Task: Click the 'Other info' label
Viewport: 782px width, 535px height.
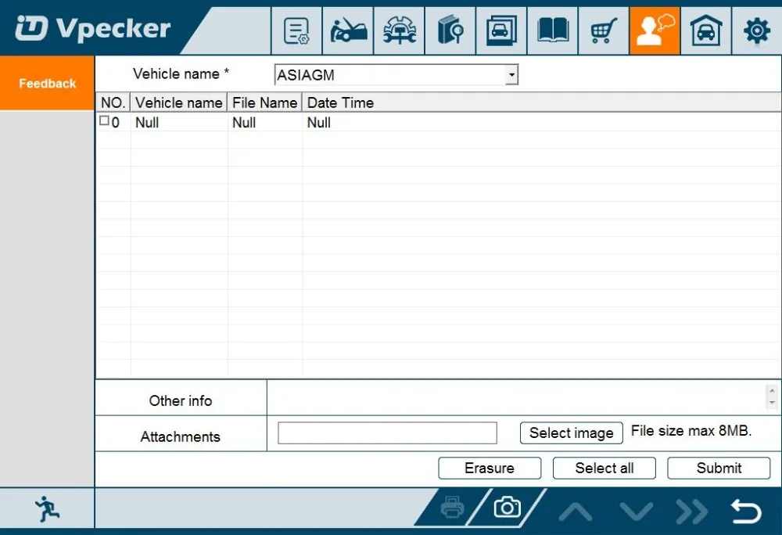Action: point(181,401)
